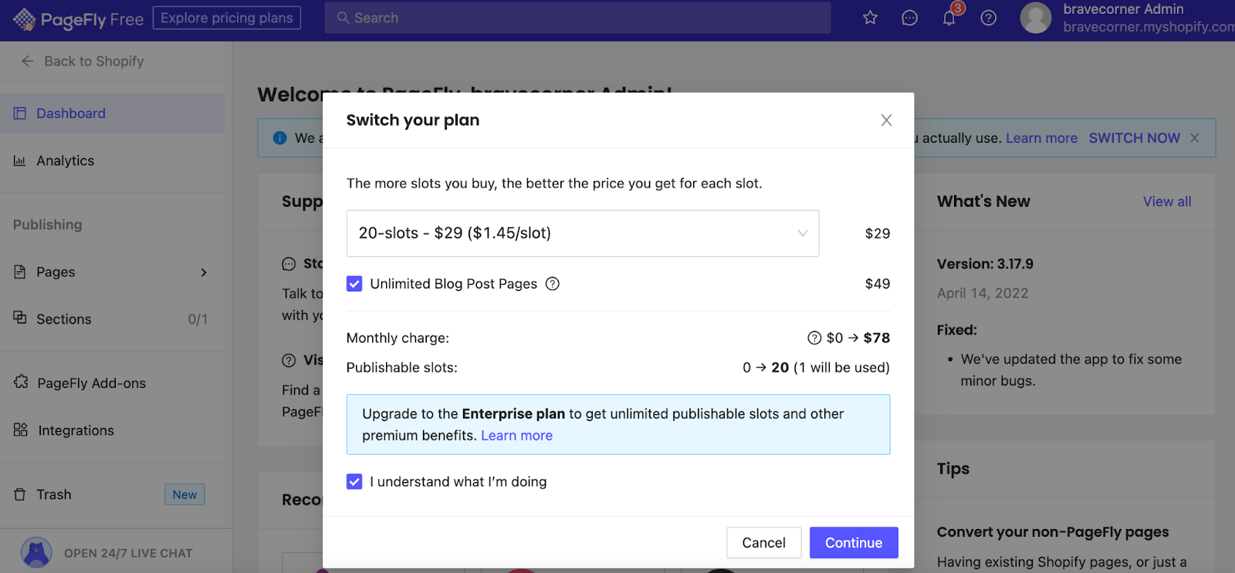Click Convert your non-PageFly pages tip heading

click(x=1053, y=532)
